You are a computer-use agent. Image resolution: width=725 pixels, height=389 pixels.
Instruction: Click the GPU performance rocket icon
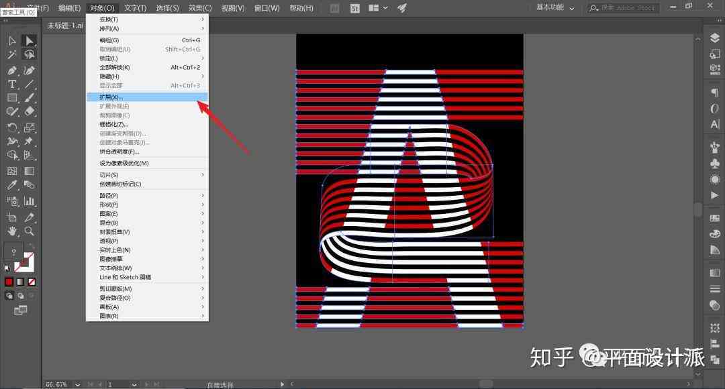pos(402,8)
